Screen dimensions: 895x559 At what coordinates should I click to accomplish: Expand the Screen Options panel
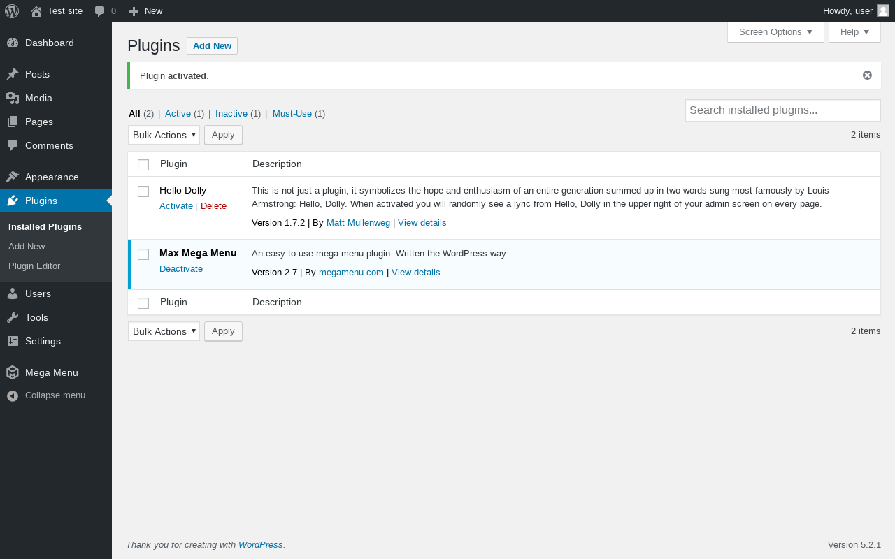775,32
